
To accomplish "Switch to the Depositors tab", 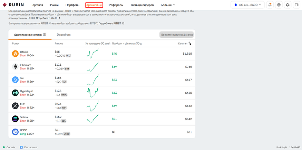I will [64, 35].
